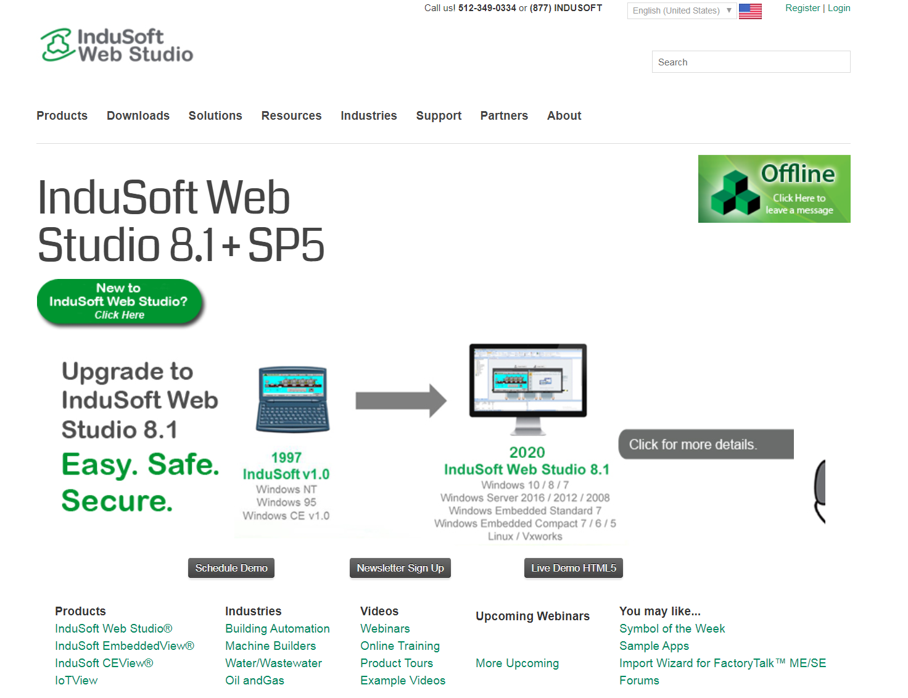Go to the Industries menu
Image resolution: width=908 pixels, height=698 pixels.
(368, 116)
